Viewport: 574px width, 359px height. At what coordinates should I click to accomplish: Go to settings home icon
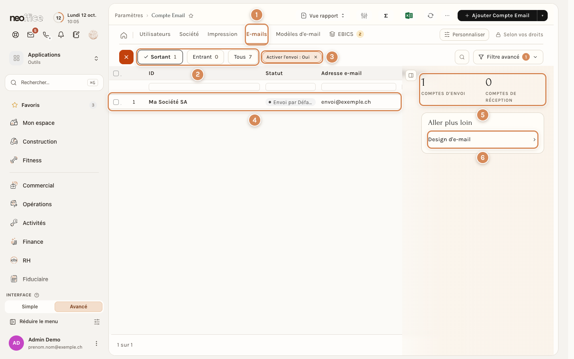[x=124, y=35]
